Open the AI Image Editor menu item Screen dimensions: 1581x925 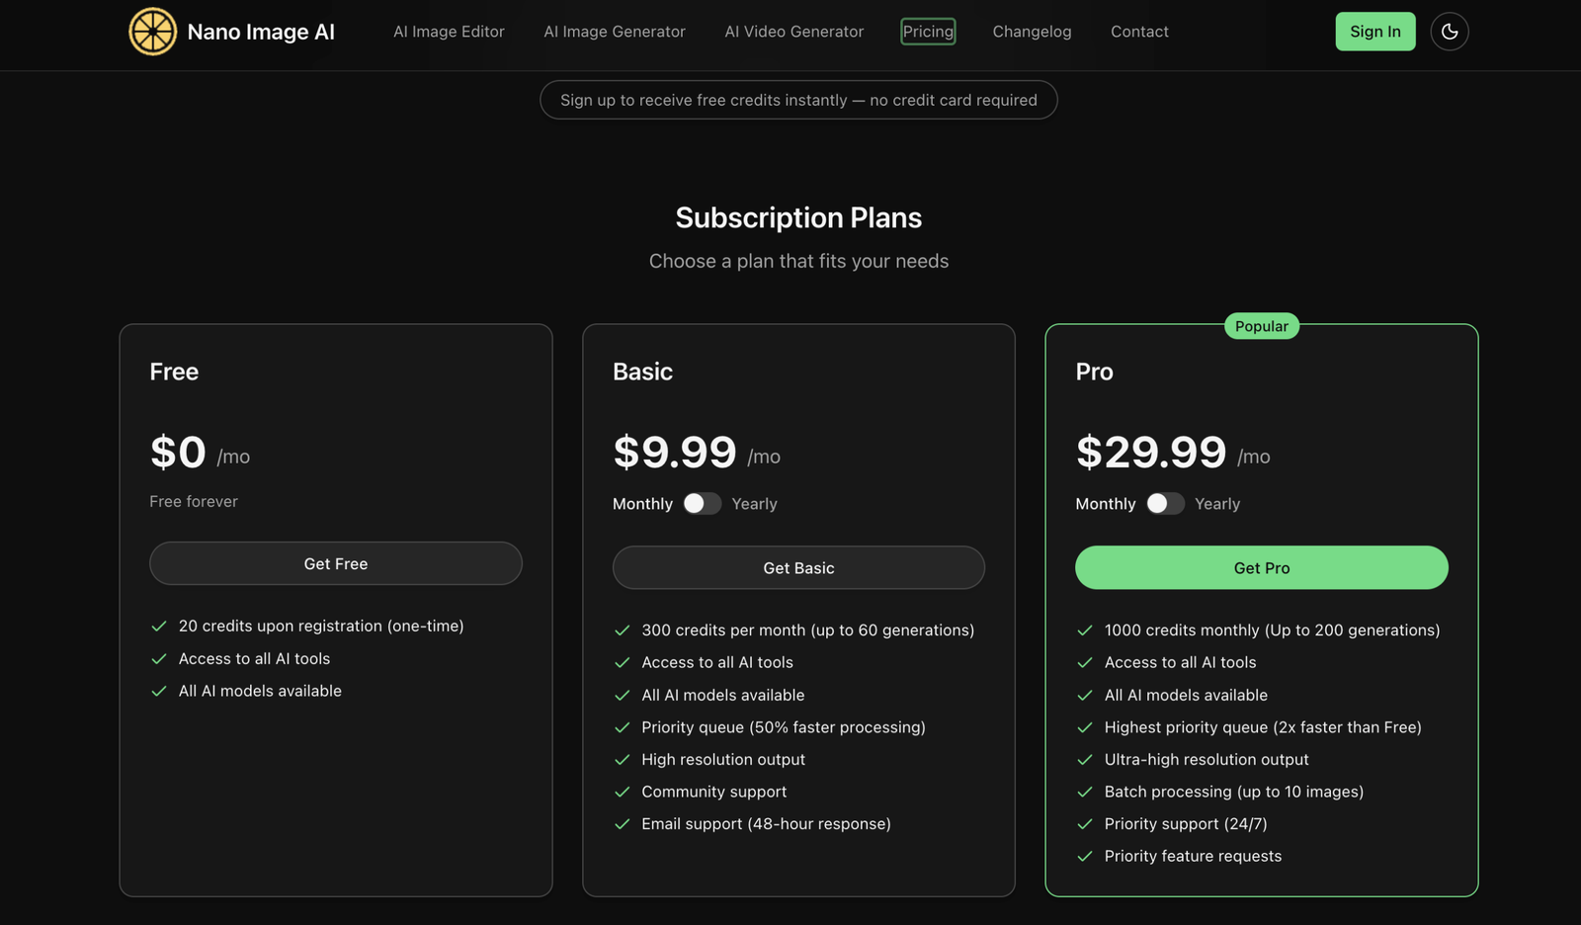pyautogui.click(x=449, y=32)
